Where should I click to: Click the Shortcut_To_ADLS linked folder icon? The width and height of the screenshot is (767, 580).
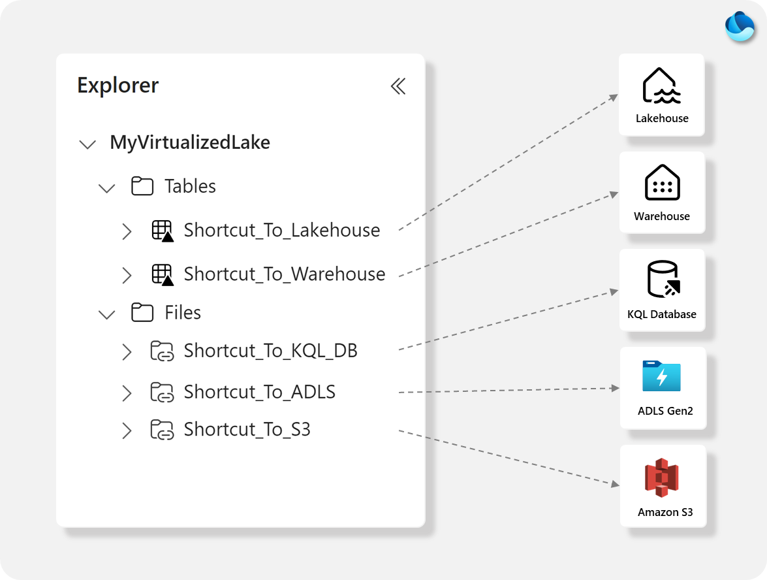click(x=162, y=393)
